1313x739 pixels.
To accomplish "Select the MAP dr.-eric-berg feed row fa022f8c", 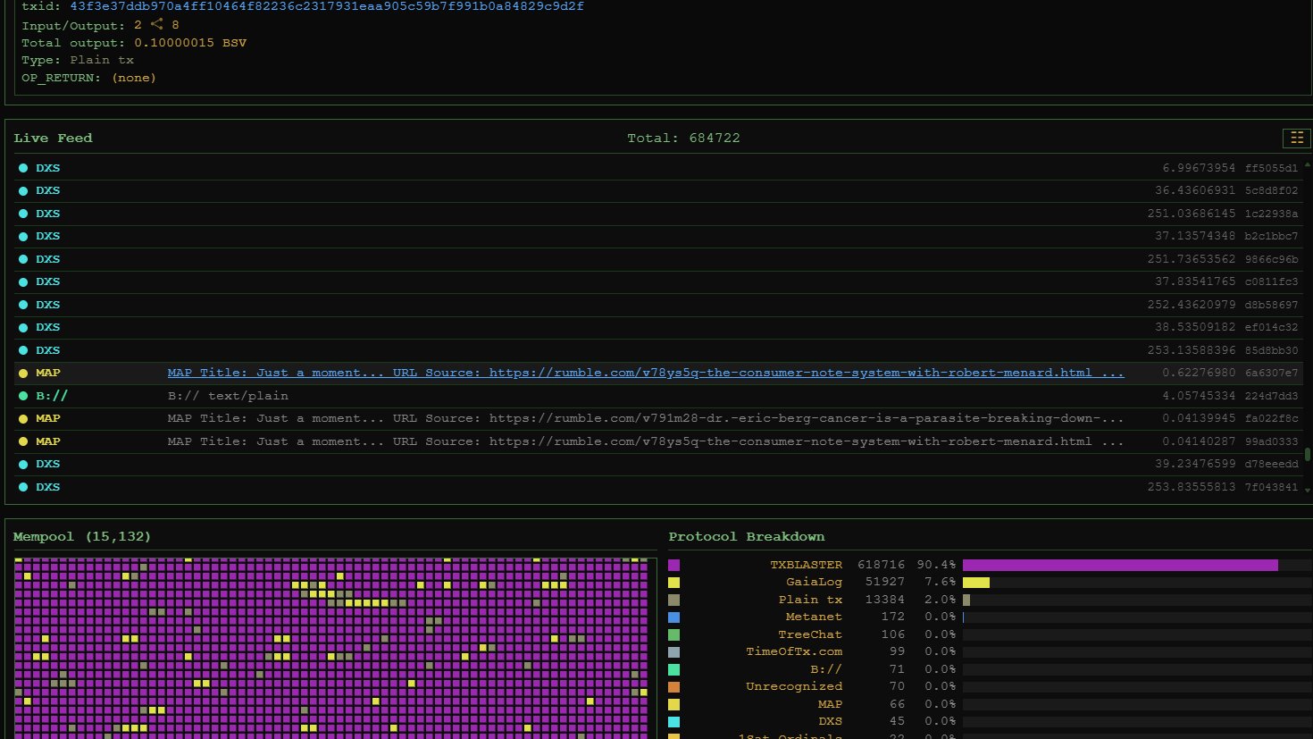I will tap(658, 418).
